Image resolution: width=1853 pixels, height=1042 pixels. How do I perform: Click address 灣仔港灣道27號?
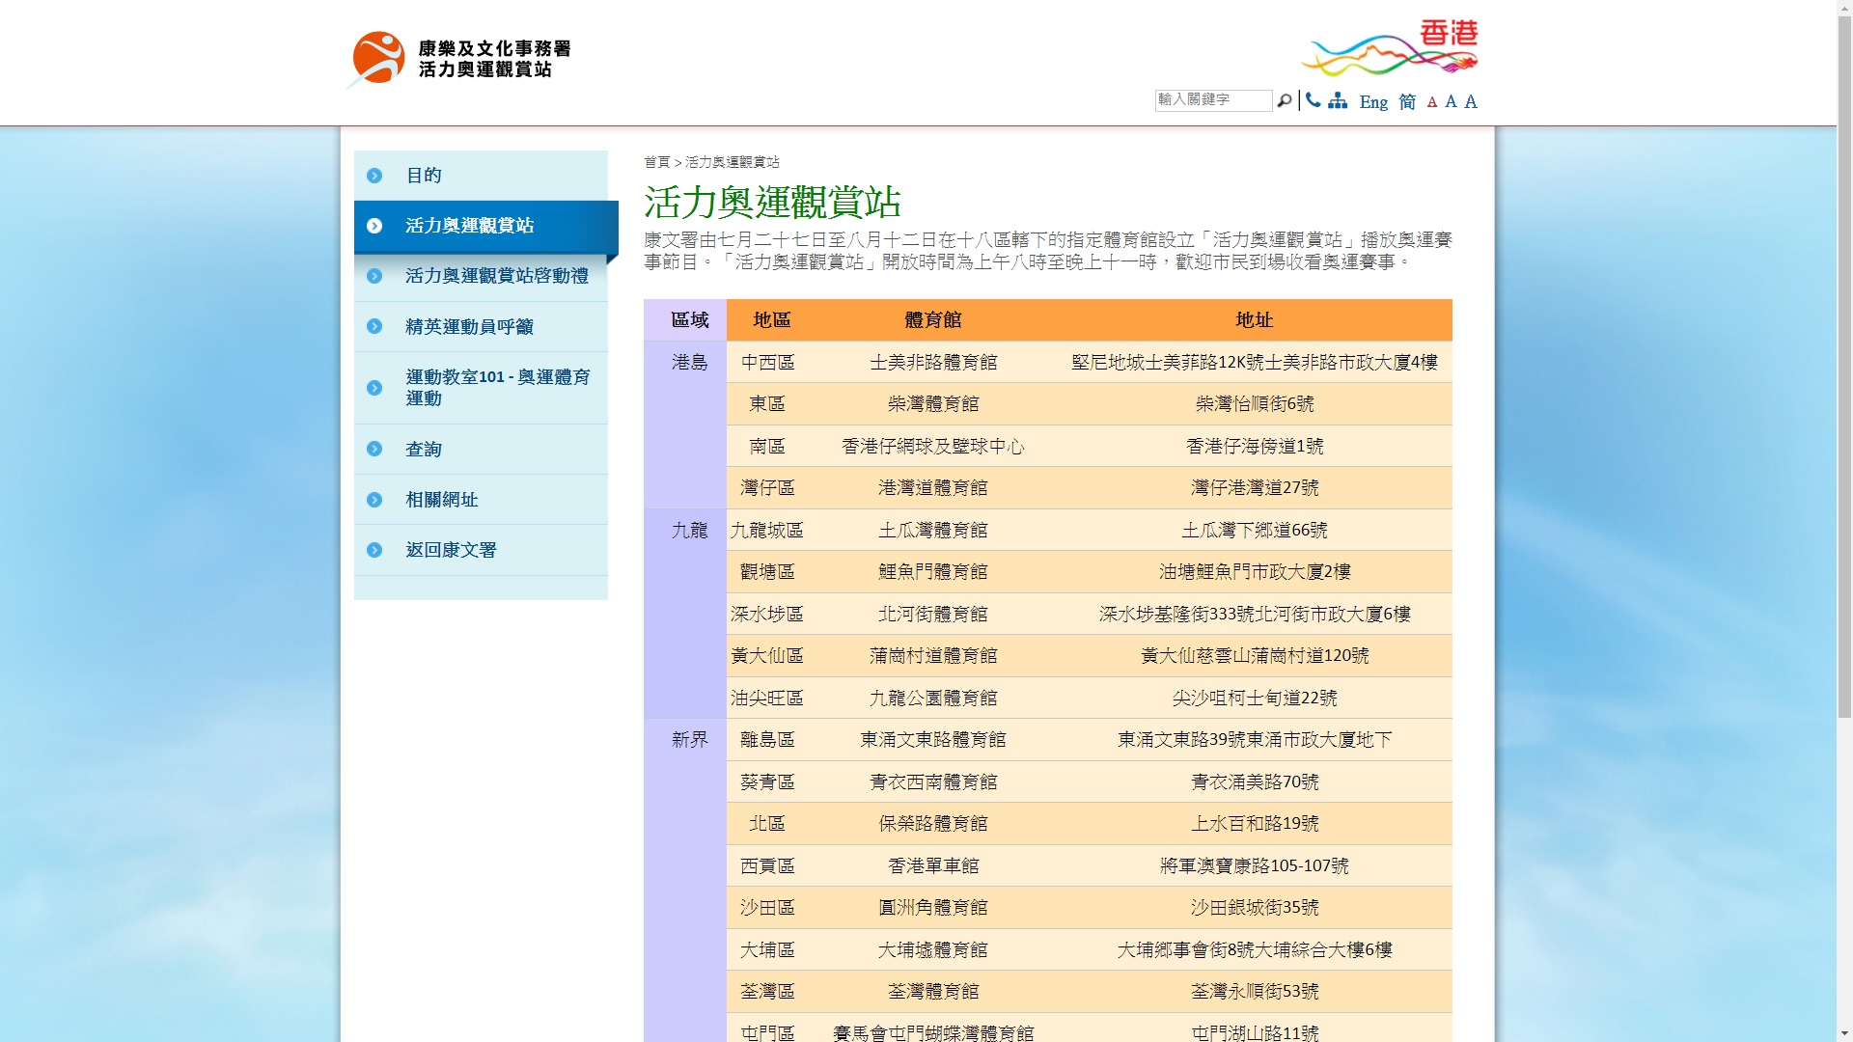1255,488
